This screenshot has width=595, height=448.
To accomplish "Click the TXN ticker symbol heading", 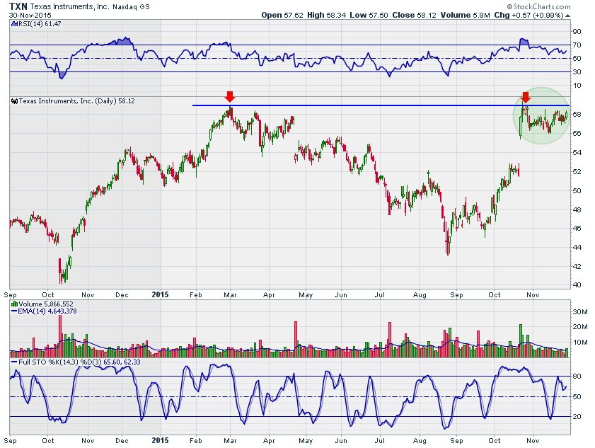I will pyautogui.click(x=18, y=6).
